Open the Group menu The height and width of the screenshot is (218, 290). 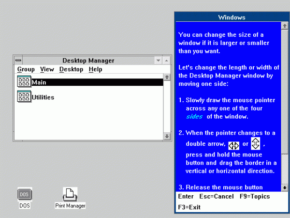point(26,69)
